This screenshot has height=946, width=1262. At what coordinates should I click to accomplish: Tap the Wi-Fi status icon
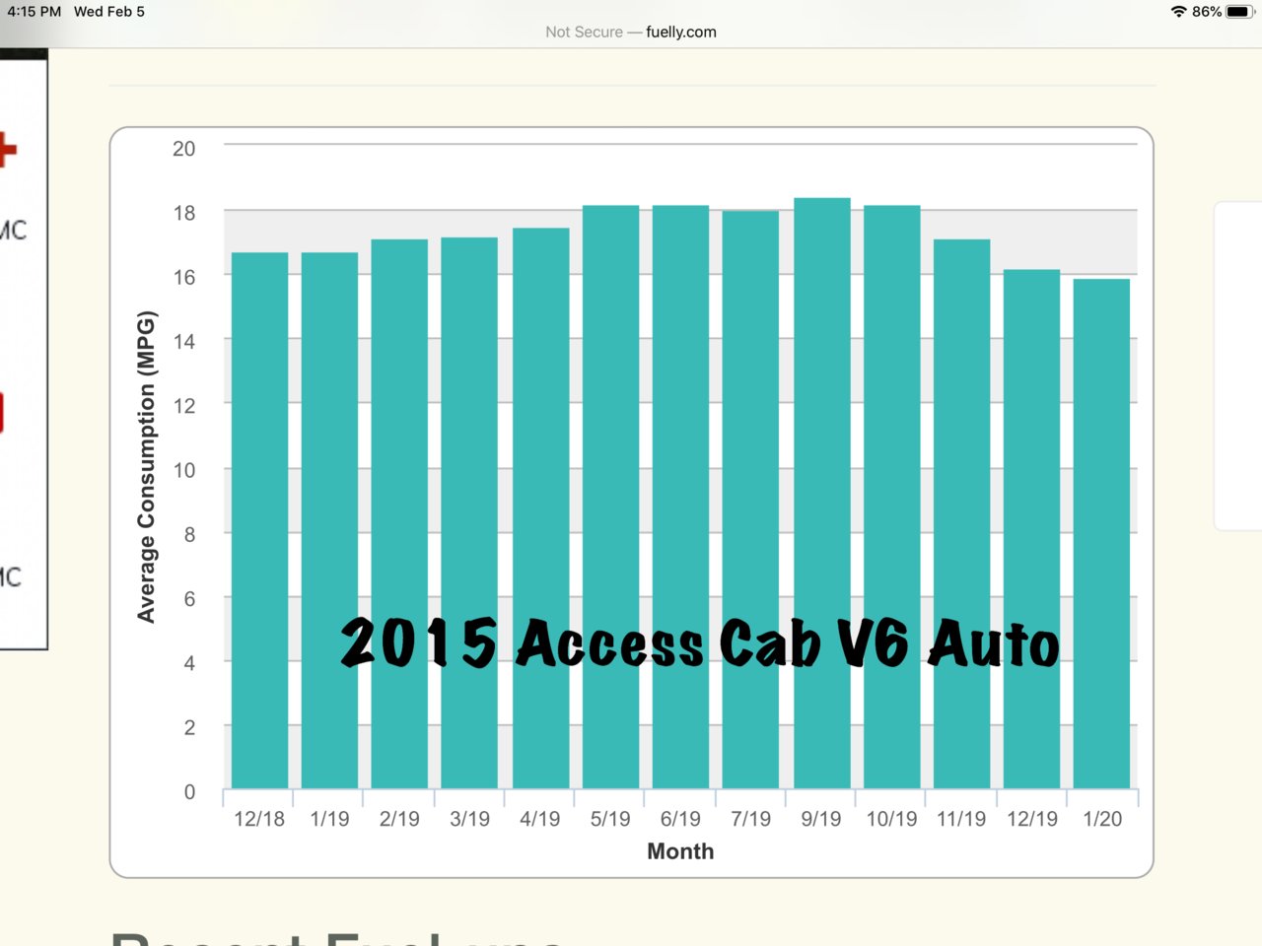[x=1178, y=12]
